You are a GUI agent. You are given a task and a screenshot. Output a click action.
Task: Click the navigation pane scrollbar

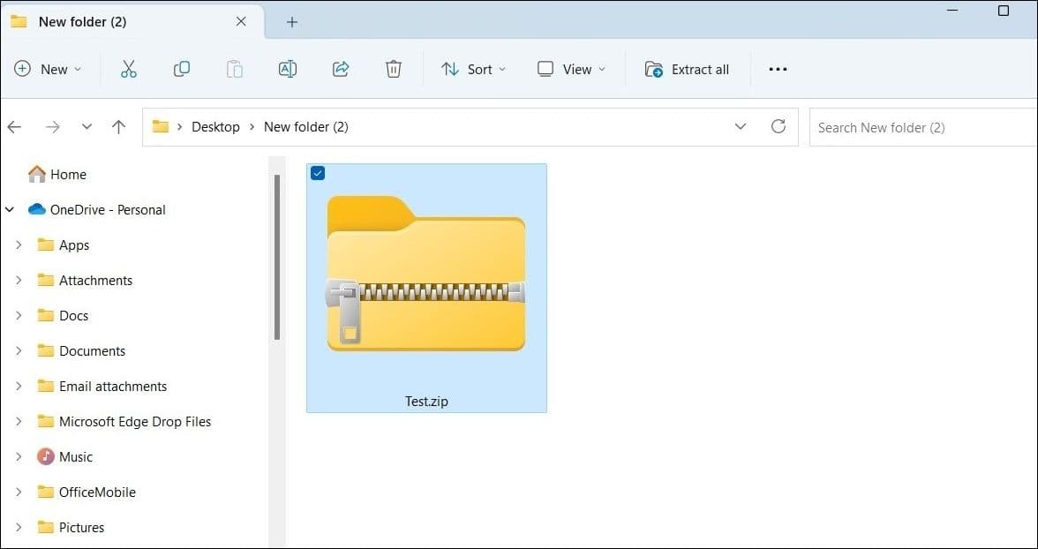(x=277, y=257)
